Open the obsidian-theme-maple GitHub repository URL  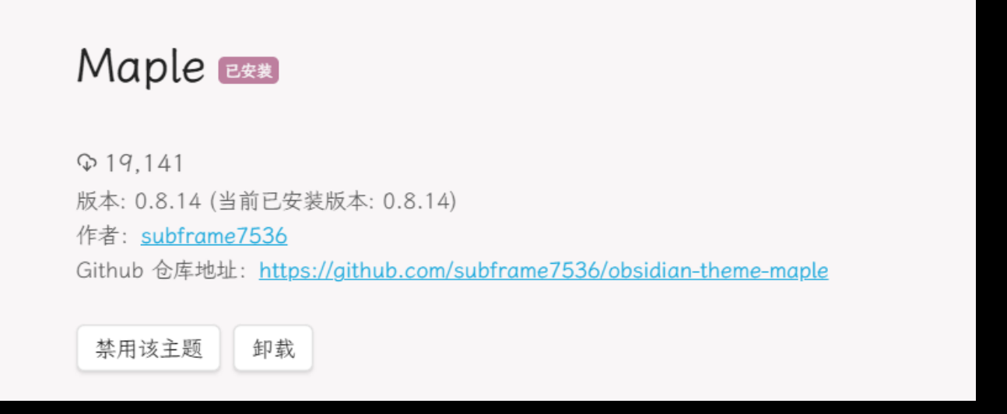coord(543,271)
